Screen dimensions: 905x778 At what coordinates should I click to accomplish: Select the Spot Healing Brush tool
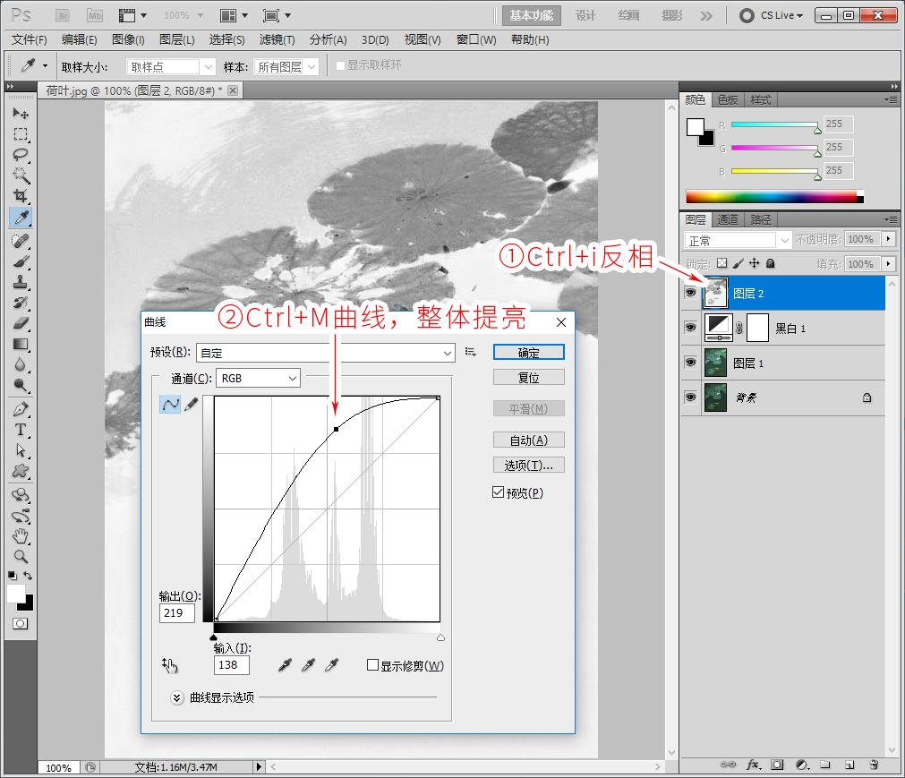[x=21, y=241]
